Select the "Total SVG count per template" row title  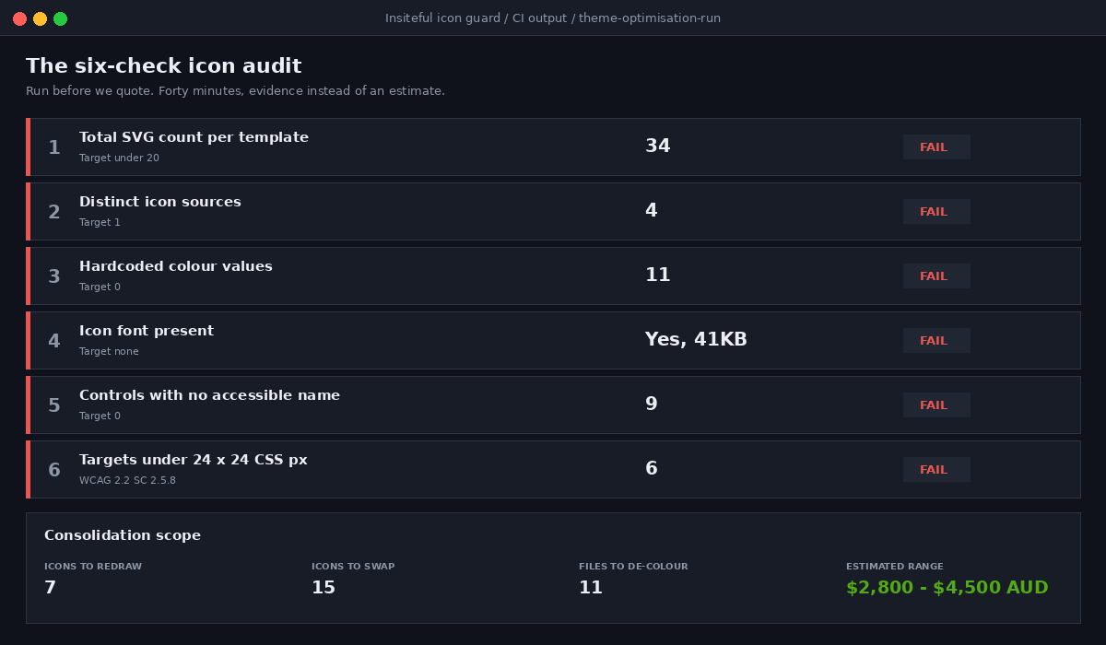tap(194, 137)
